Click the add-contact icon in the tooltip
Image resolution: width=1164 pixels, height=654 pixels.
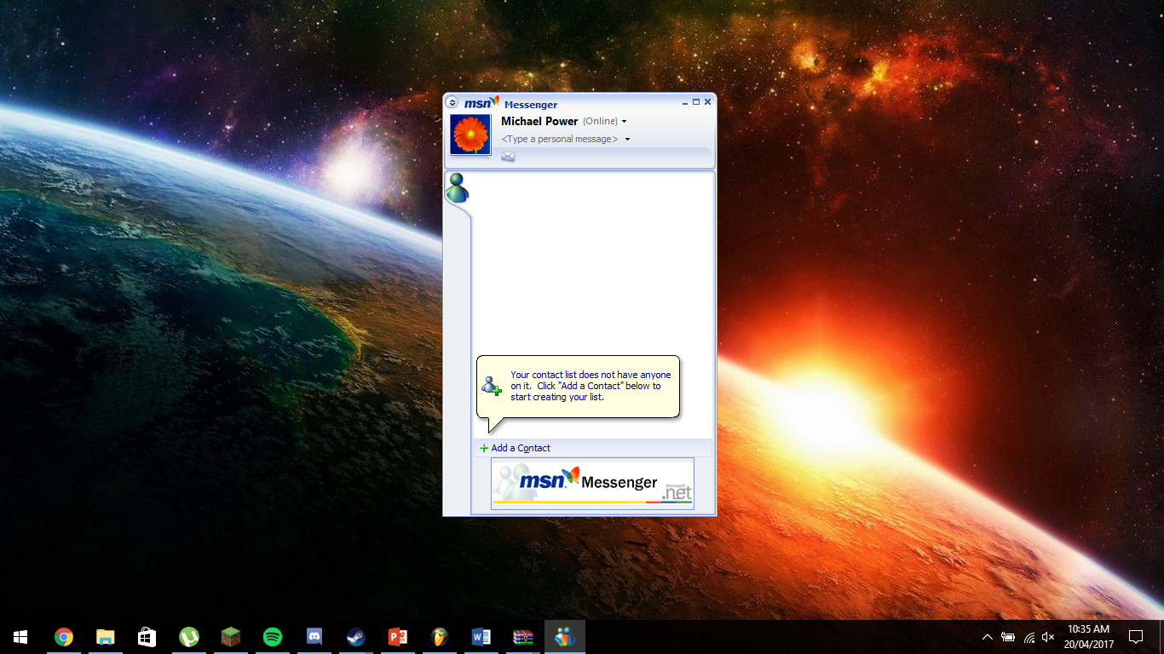tap(492, 386)
